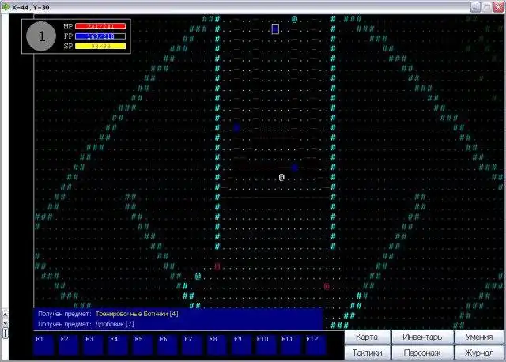Select the F6 quick slot
This screenshot has width=506, height=362.
[x=168, y=345]
